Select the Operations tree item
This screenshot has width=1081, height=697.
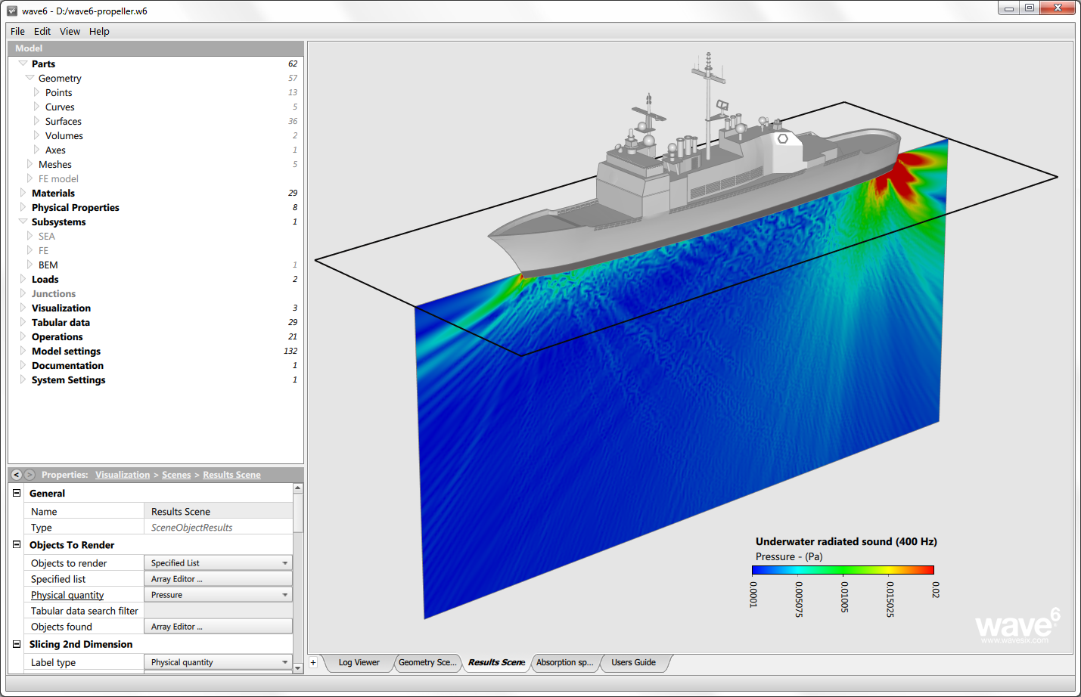[x=57, y=336]
